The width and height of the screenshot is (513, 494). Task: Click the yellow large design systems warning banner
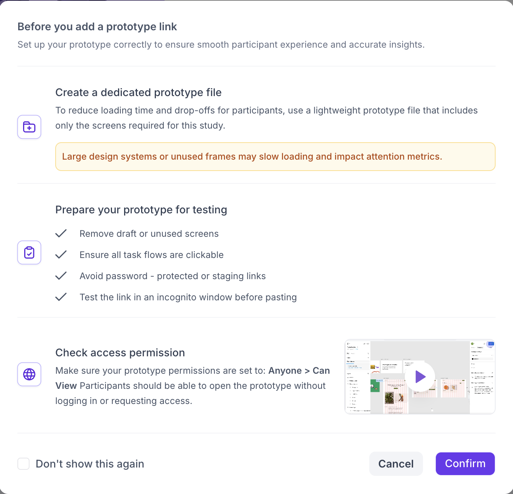pos(275,157)
